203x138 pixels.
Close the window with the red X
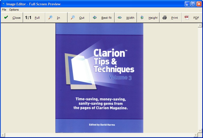[199, 4]
